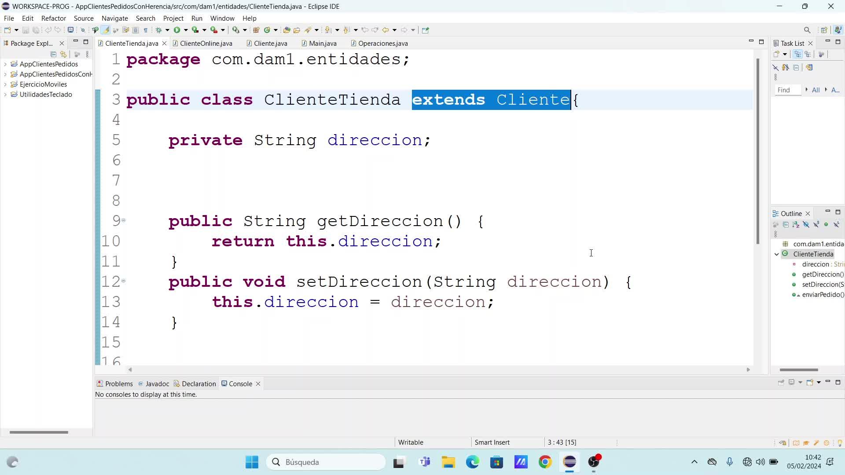The image size is (845, 475).
Task: Collapse All in Package Explorer
Action: click(53, 55)
